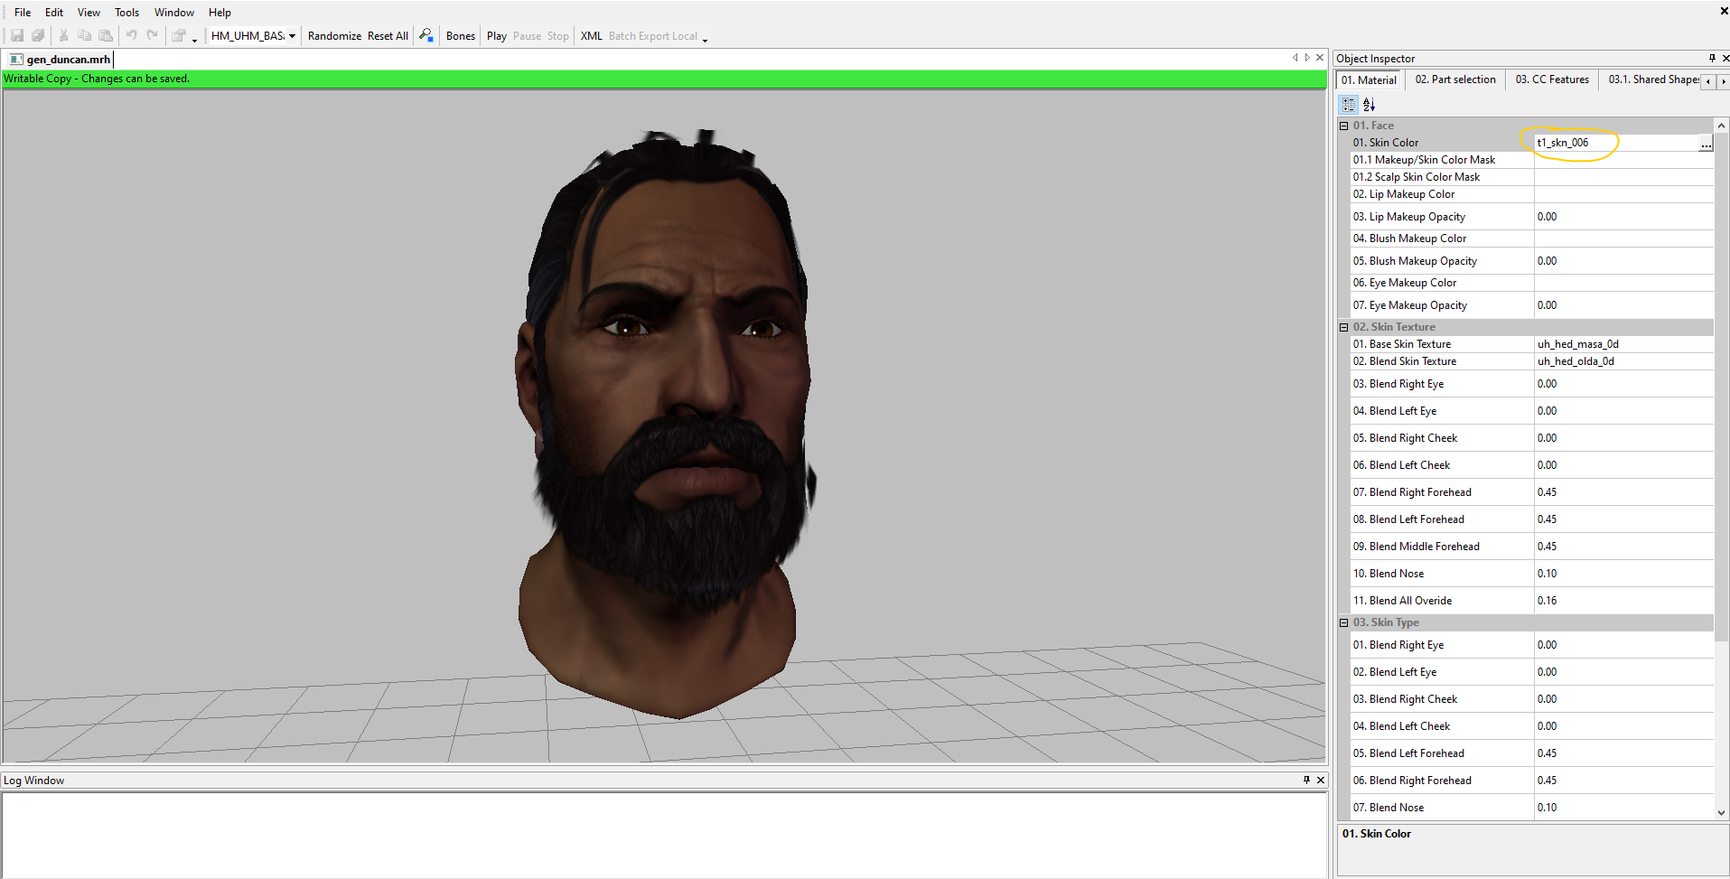
Task: Open the Tools menu
Action: (126, 13)
